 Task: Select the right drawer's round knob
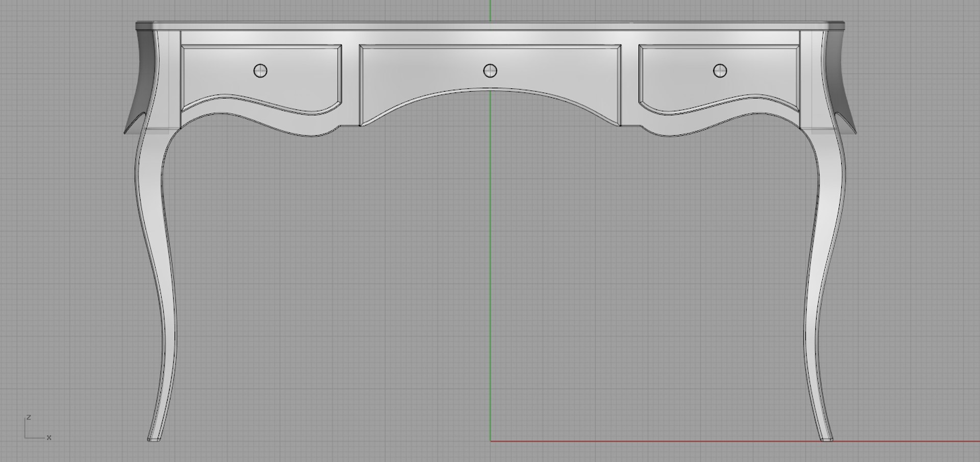coord(720,71)
